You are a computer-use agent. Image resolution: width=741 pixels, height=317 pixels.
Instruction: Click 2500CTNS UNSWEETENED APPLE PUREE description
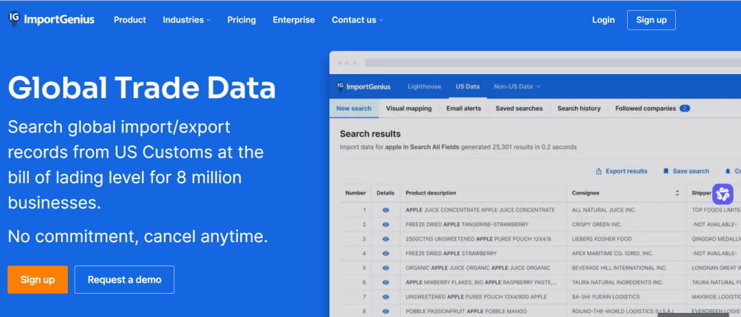tap(479, 239)
